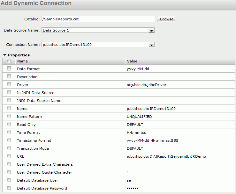Click the Browse button next to Catalog
236x194 pixels.
[166, 19]
